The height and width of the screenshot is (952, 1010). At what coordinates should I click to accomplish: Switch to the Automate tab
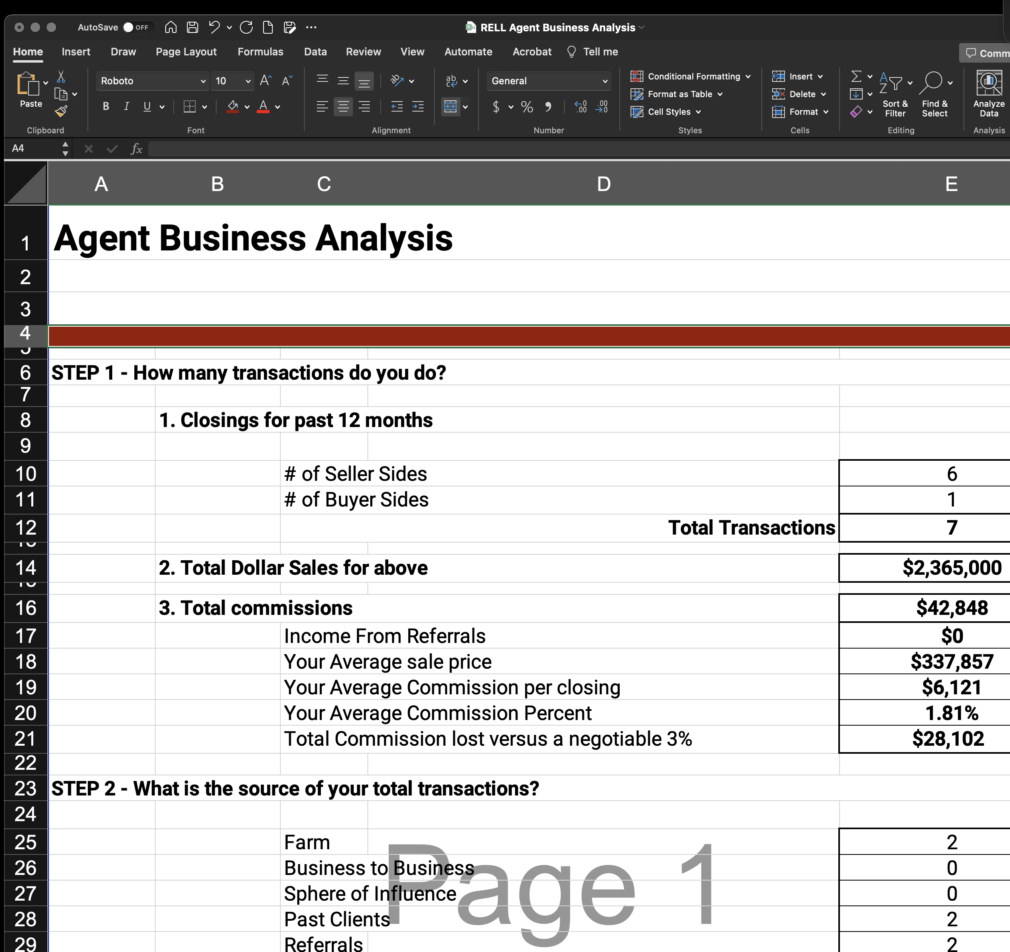(468, 52)
